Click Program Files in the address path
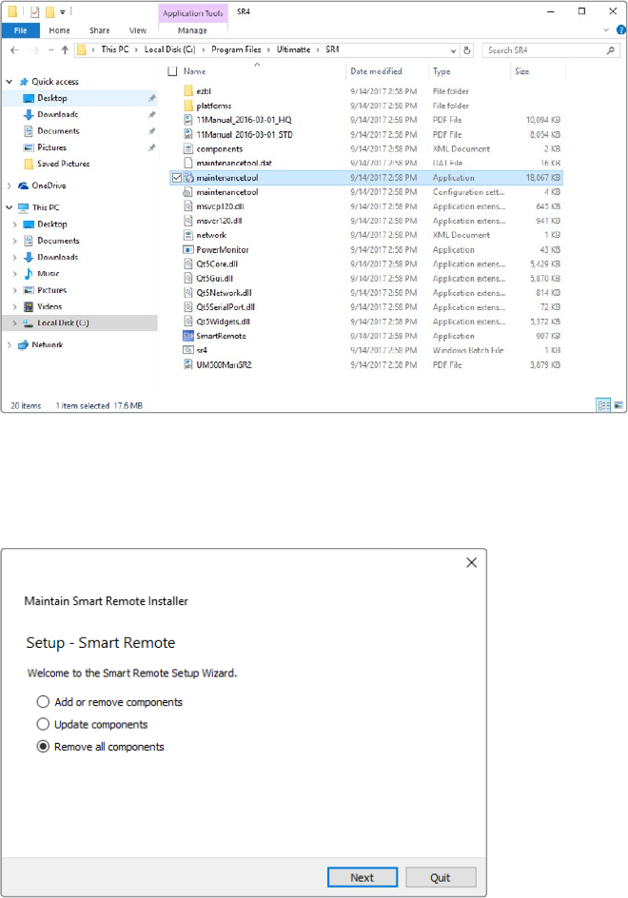628x898 pixels. point(236,49)
